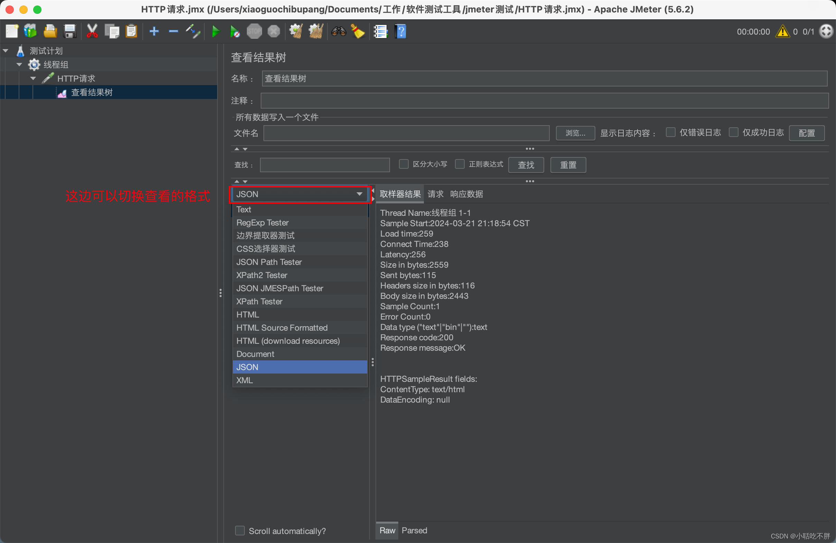Viewport: 836px width, 543px height.
Task: Click Start no pauses icon
Action: click(235, 31)
